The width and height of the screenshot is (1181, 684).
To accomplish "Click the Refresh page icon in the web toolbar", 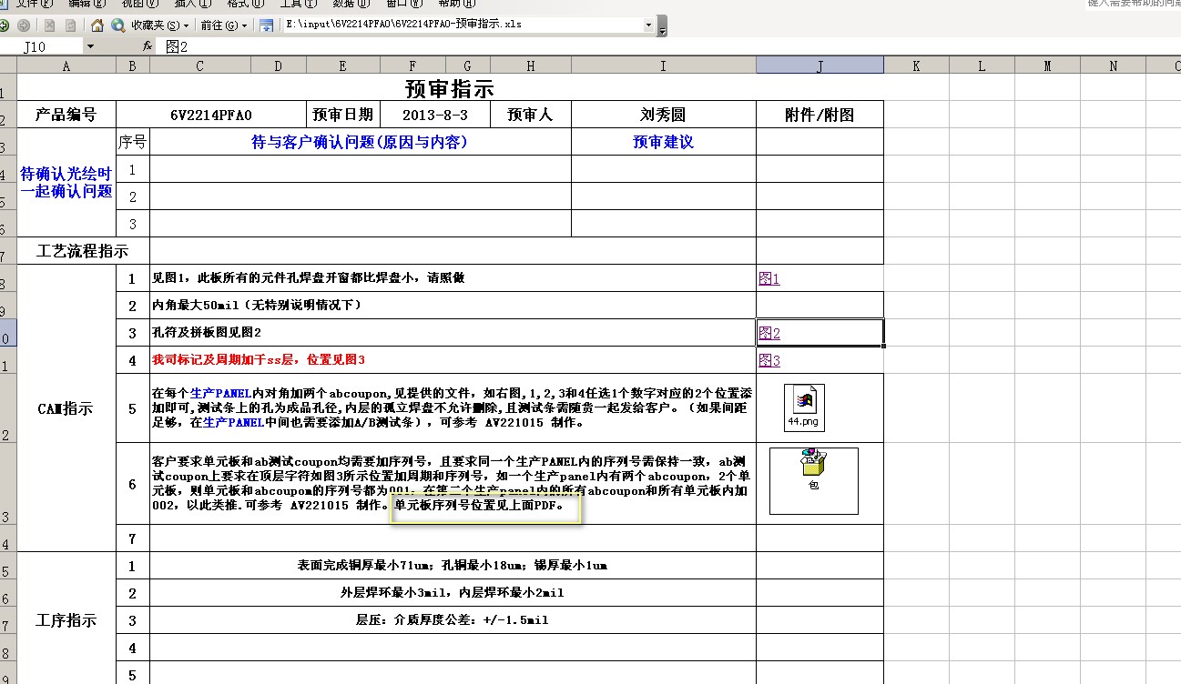I will tap(69, 25).
